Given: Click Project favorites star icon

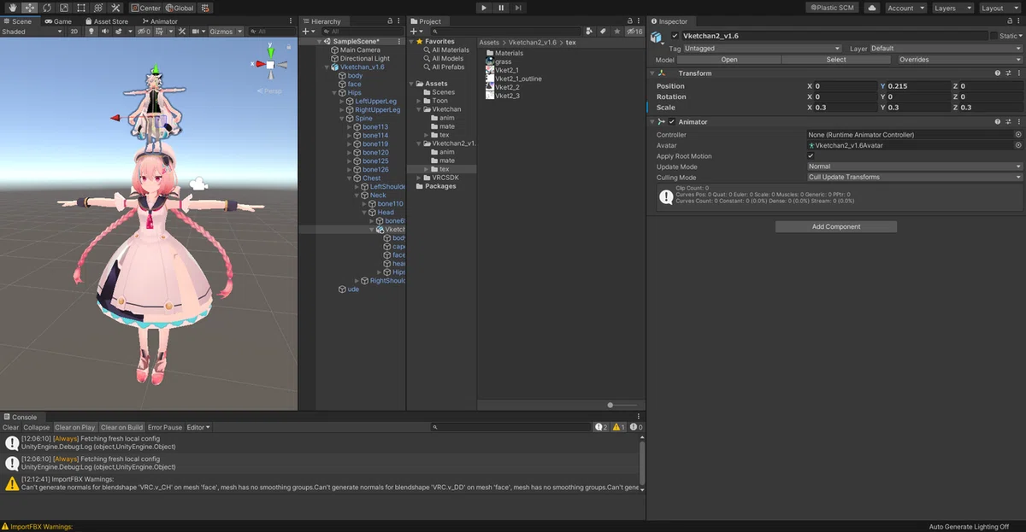Looking at the screenshot, I should click(616, 32).
